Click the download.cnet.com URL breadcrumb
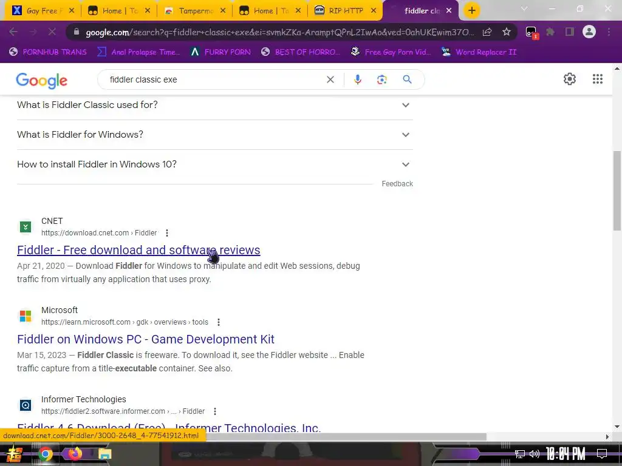The image size is (622, 466). [99, 233]
